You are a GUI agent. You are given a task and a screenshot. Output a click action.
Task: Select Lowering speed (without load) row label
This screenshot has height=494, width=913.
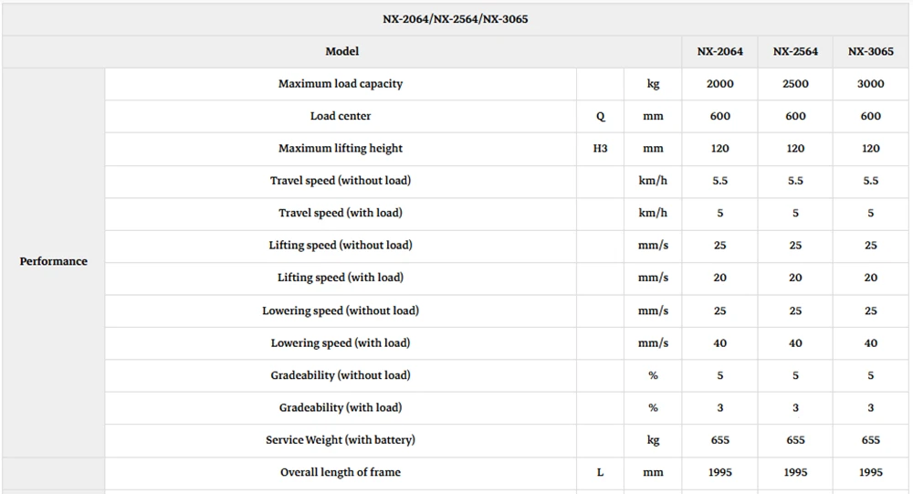tap(341, 310)
